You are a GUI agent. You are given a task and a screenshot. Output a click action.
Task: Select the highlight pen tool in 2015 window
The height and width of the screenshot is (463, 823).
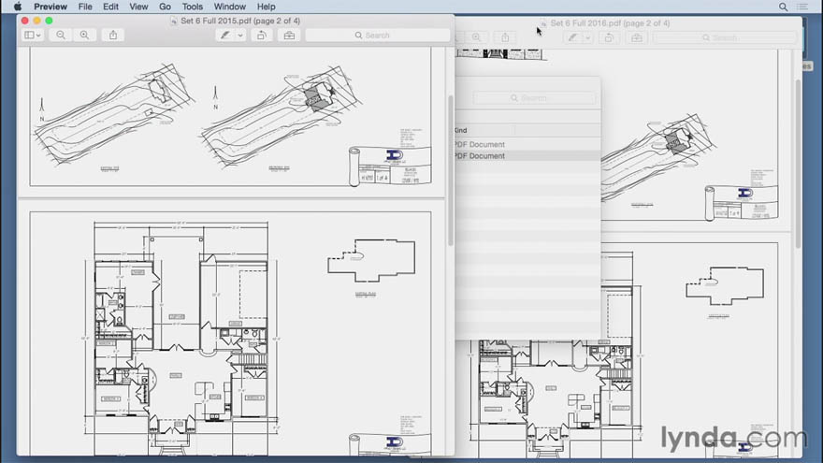point(225,36)
